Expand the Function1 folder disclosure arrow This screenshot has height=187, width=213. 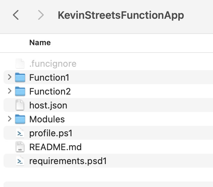[9, 77]
